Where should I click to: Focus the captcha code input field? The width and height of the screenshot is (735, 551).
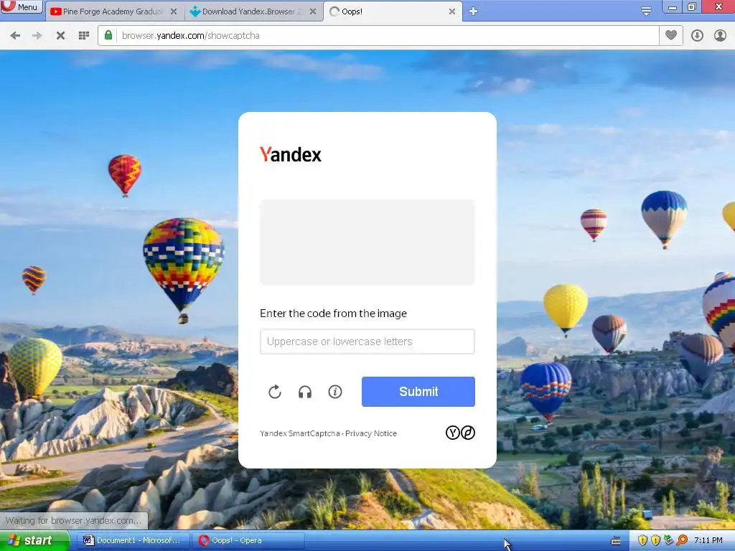367,342
